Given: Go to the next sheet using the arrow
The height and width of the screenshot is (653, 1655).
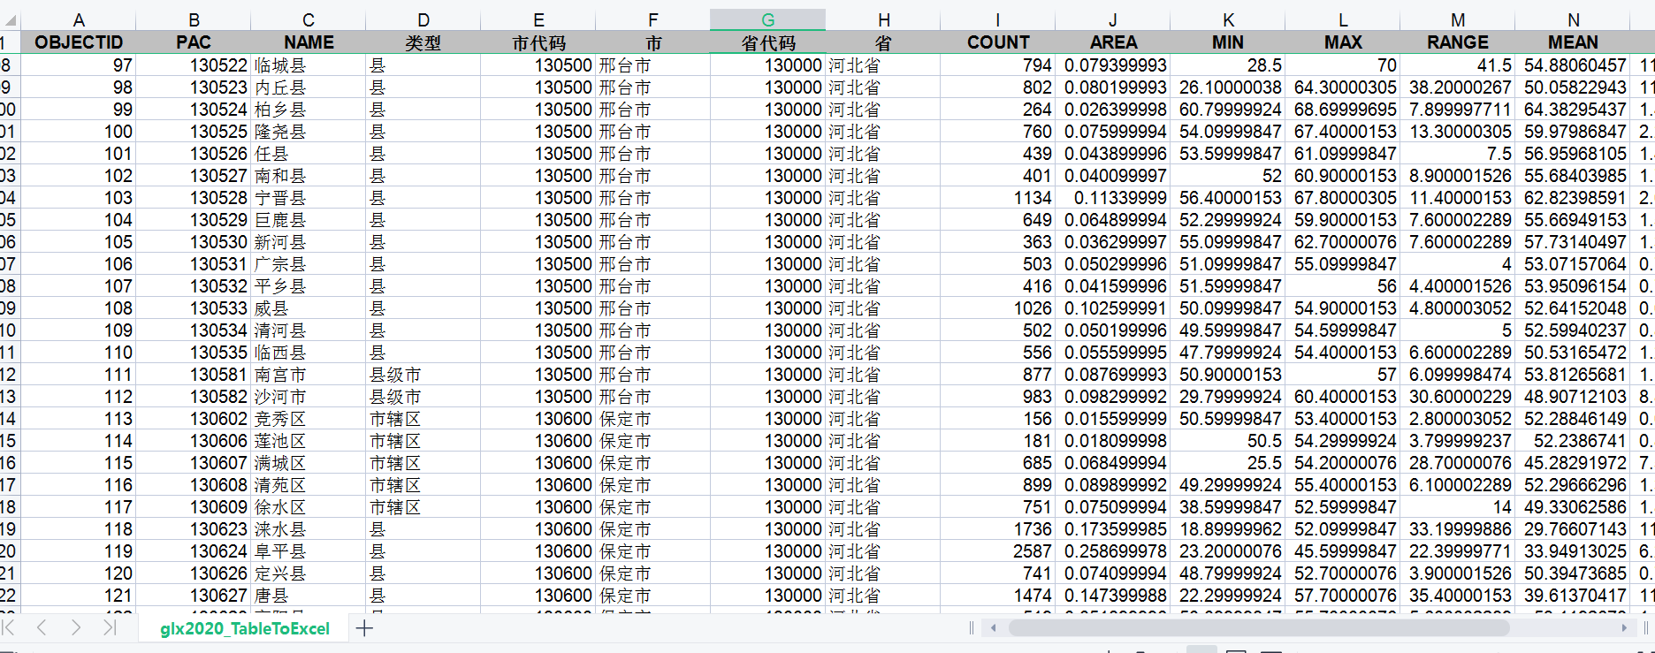Looking at the screenshot, I should 76,627.
